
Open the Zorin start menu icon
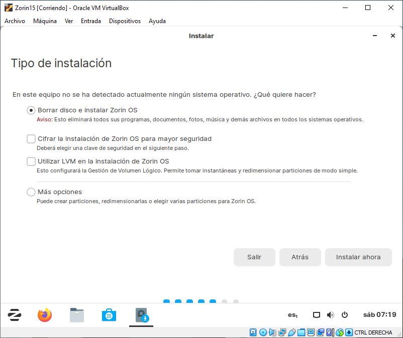(14, 315)
